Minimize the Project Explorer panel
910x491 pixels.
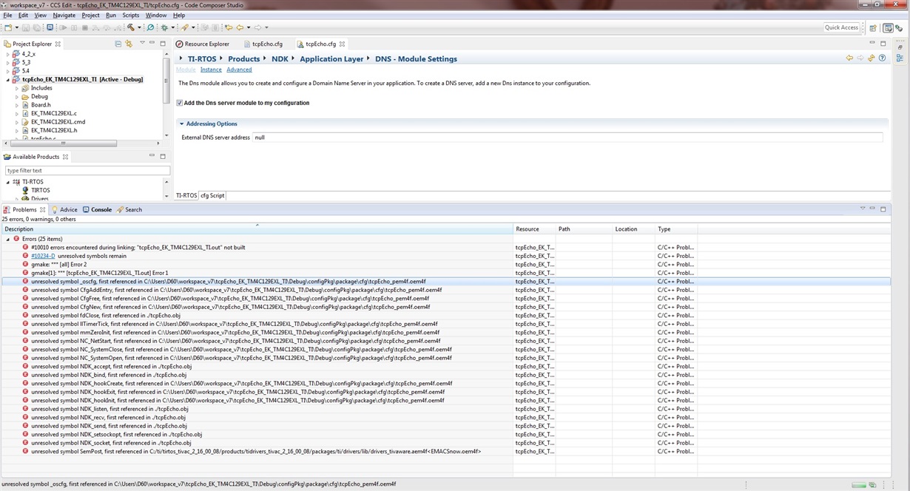(x=152, y=44)
